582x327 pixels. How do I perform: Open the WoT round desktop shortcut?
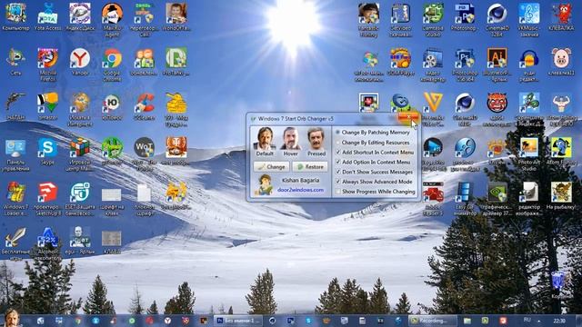[144, 154]
